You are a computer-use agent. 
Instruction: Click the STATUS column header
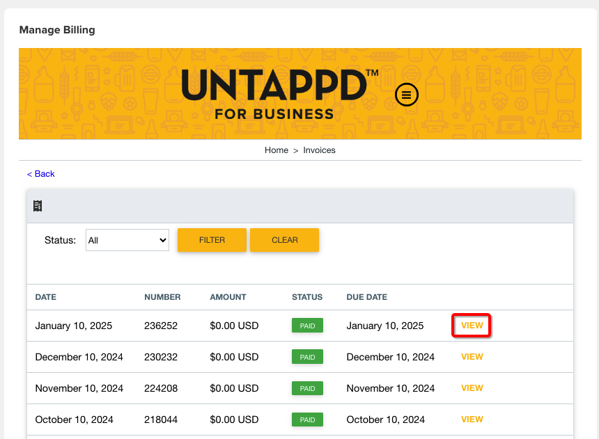307,297
